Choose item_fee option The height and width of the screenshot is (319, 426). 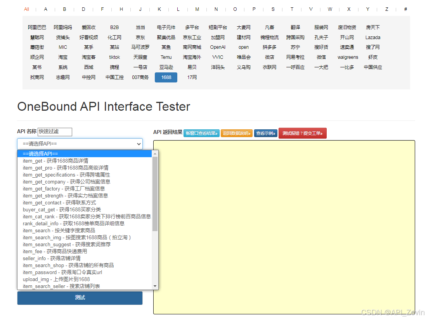point(85,252)
